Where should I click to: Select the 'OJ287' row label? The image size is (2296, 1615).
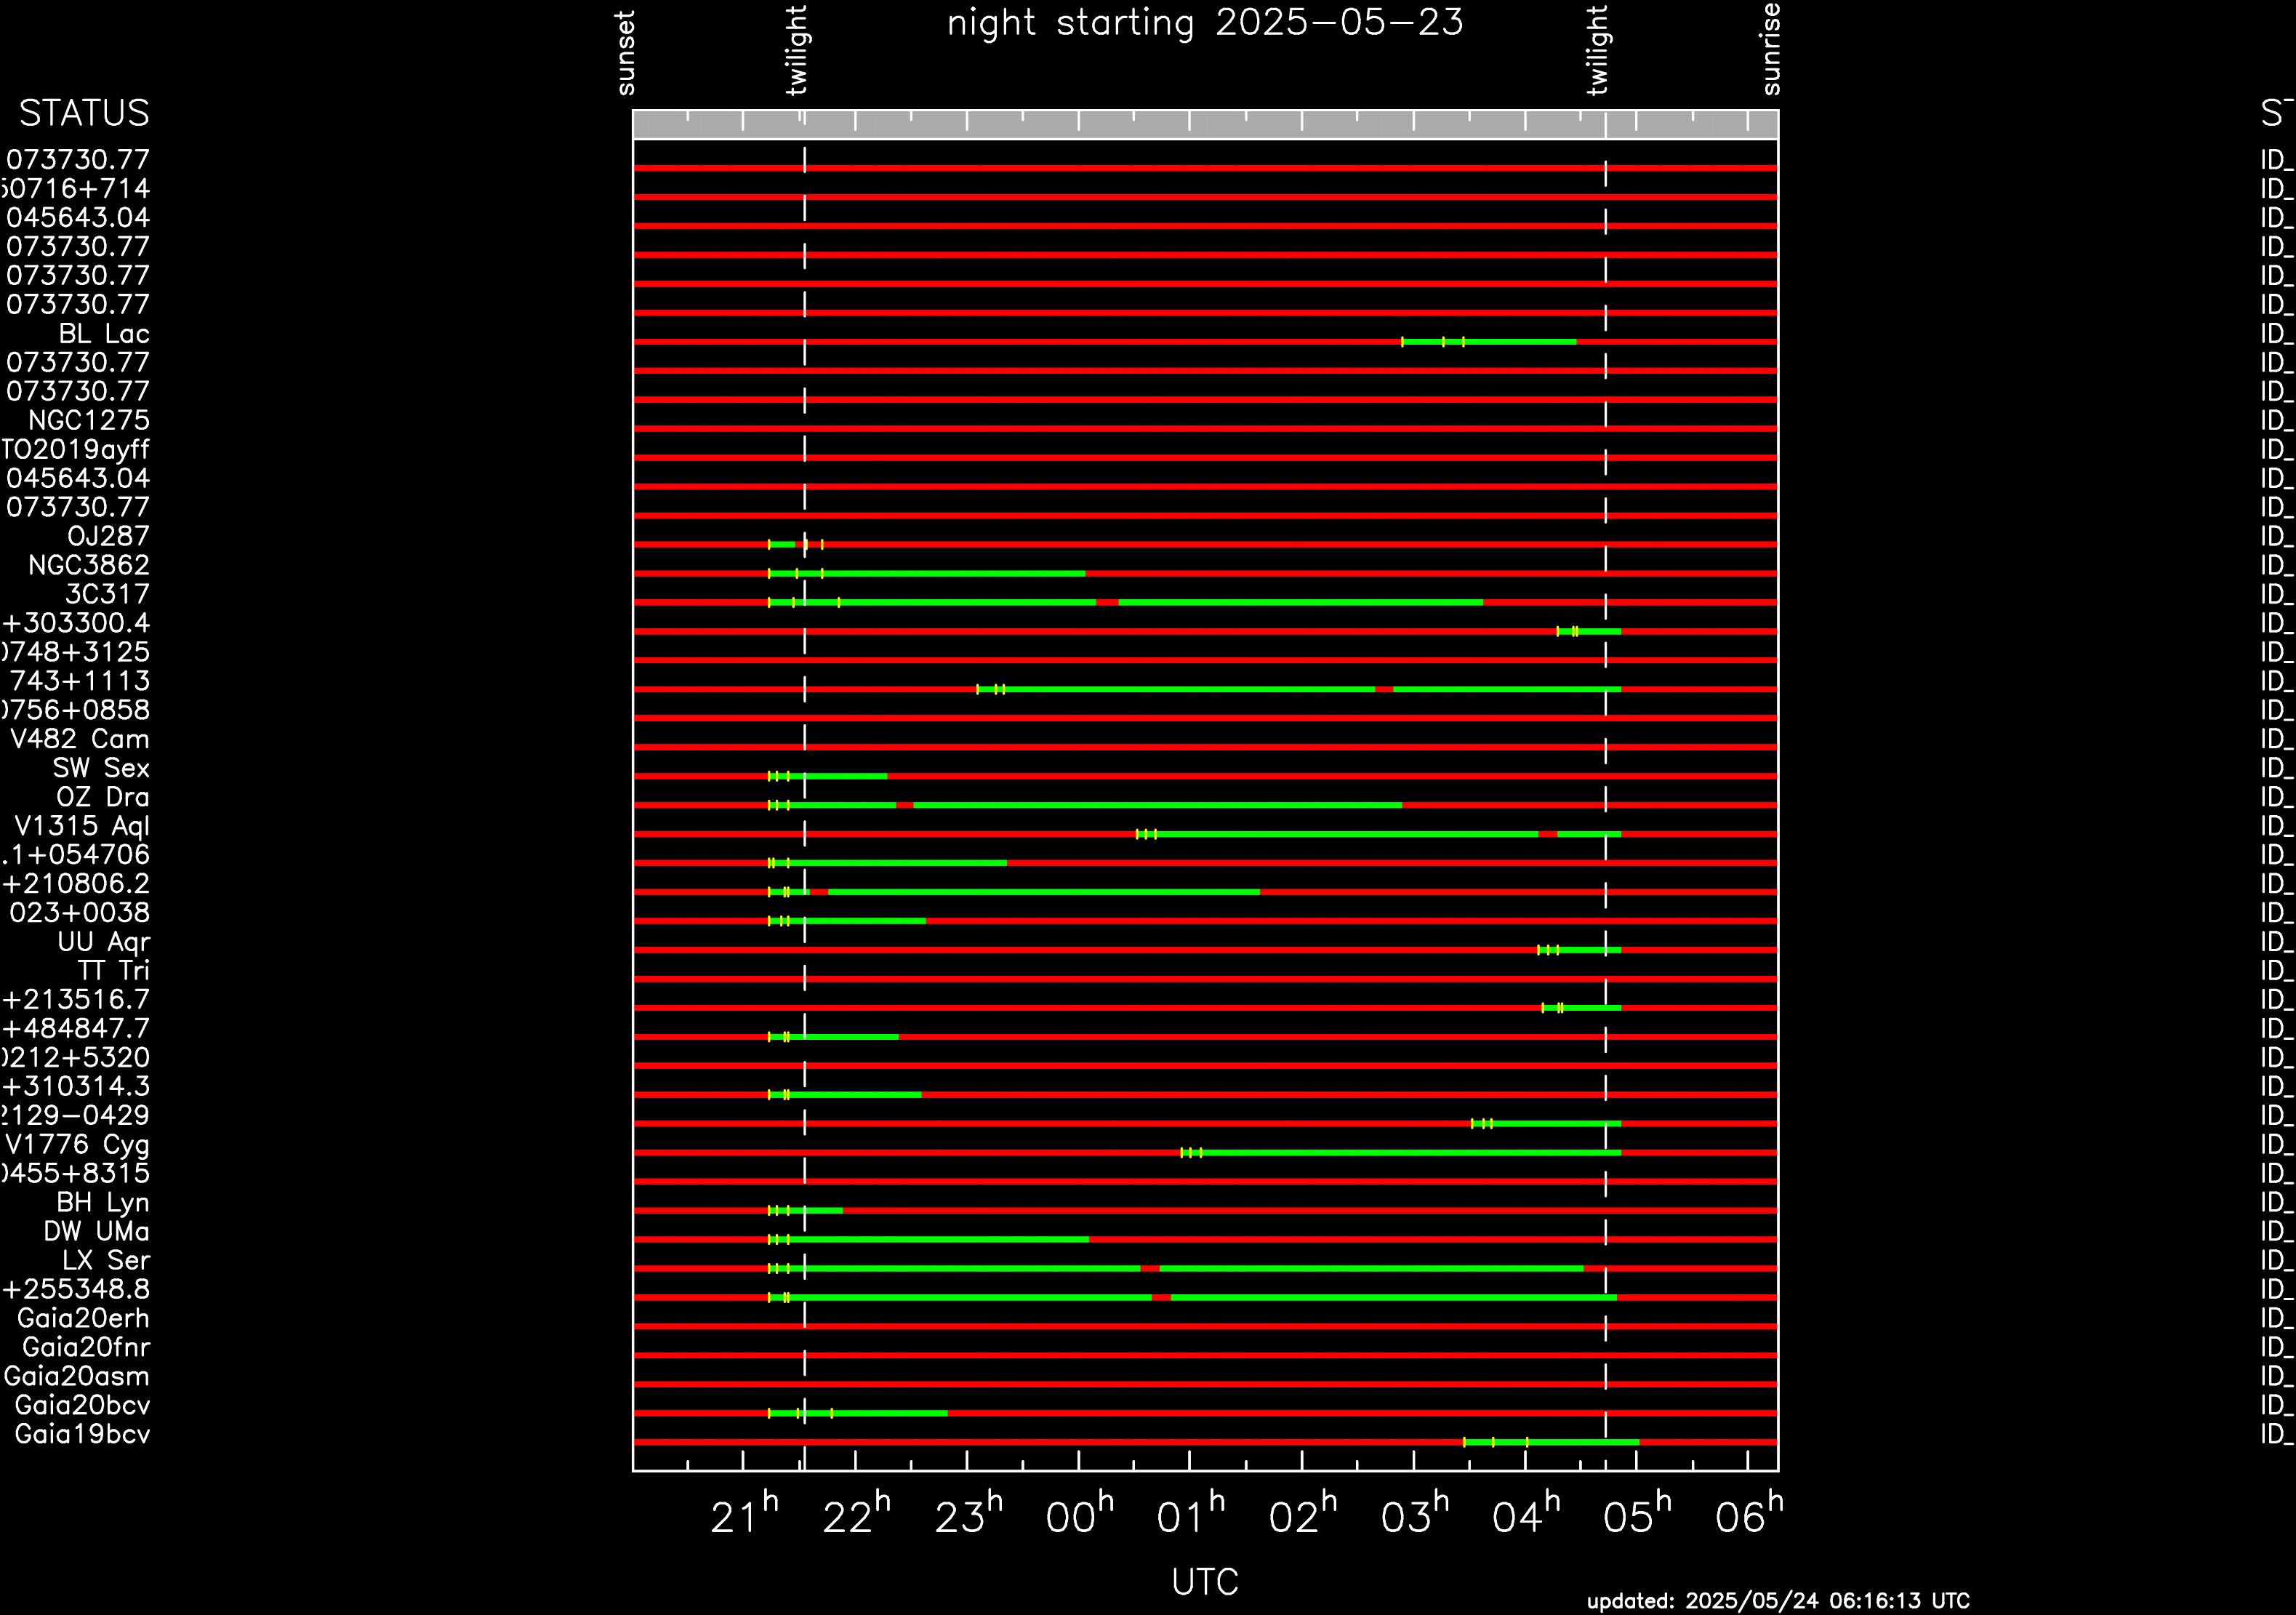tap(108, 537)
